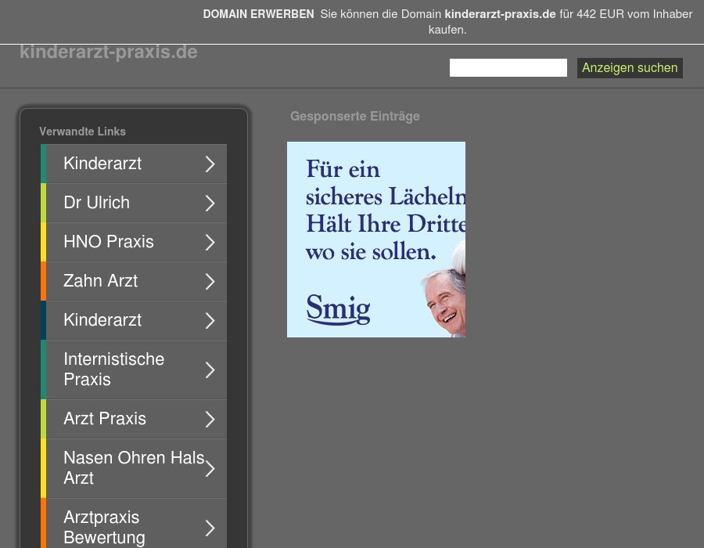The width and height of the screenshot is (704, 548).
Task: Click the chevron arrow beside Dr Ulrich
Action: 210,204
